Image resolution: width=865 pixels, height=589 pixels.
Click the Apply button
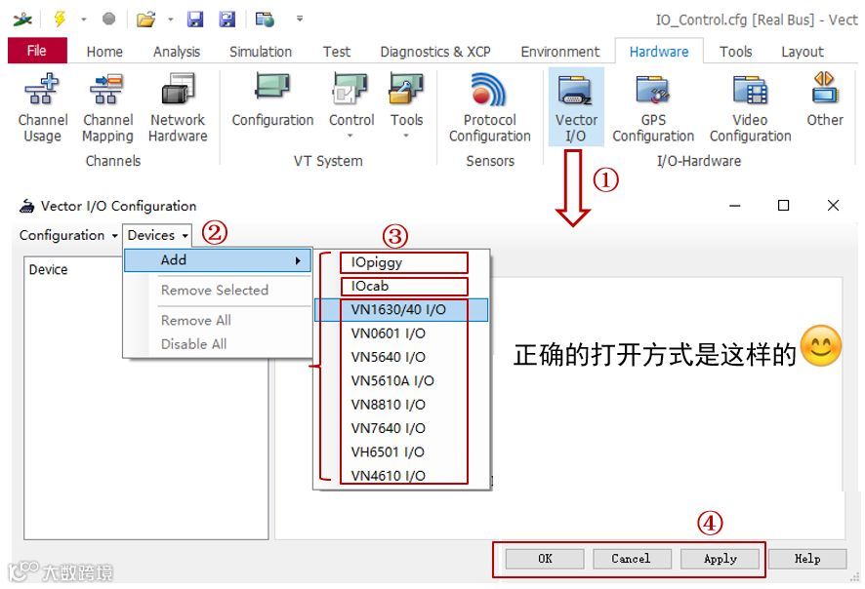tap(720, 559)
